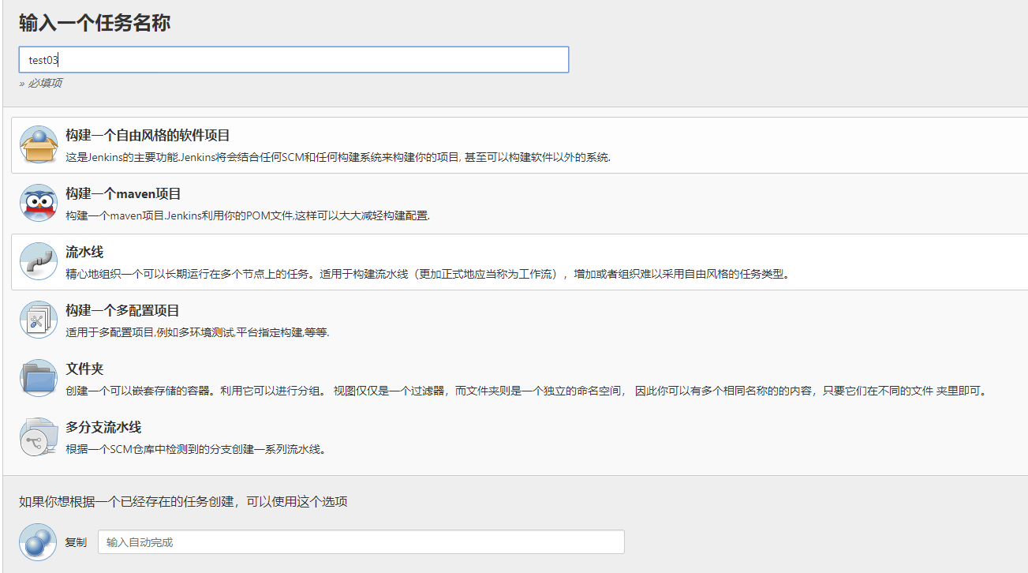Click the maven description mentioning POM文件

point(247,215)
